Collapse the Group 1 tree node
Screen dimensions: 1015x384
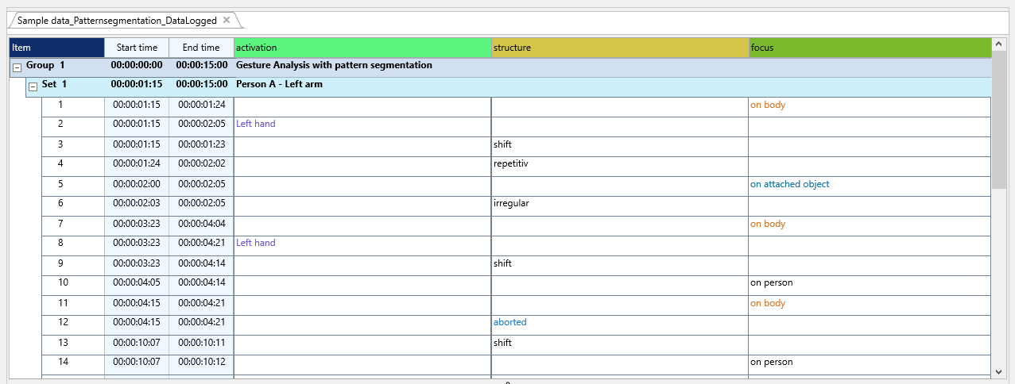(x=17, y=67)
